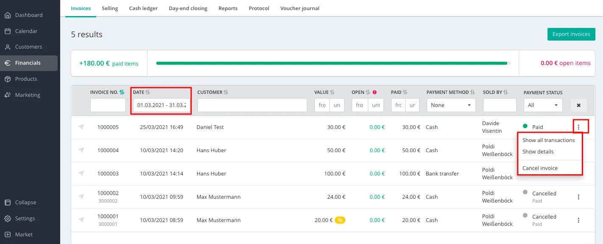Click the red info icon beside Open
Screen dimensions: 603x244
[375, 92]
